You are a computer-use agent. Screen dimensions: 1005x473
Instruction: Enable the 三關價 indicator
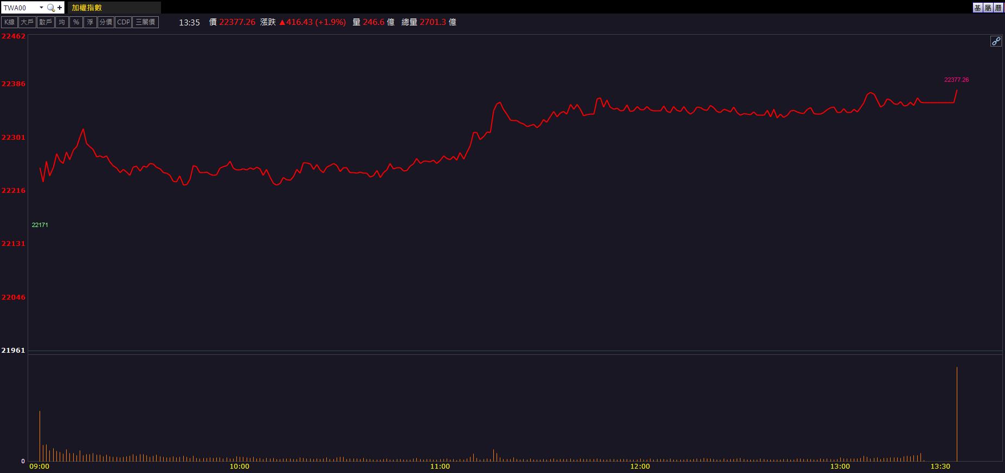(x=145, y=22)
